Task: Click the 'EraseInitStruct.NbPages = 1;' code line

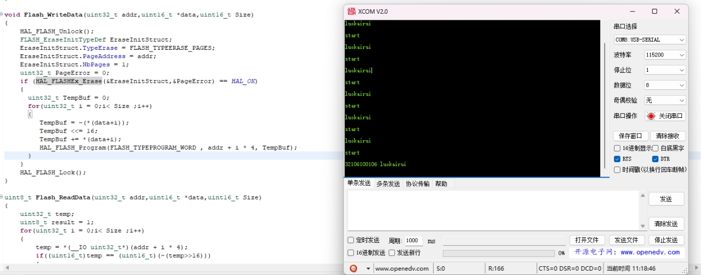Action: coord(74,65)
